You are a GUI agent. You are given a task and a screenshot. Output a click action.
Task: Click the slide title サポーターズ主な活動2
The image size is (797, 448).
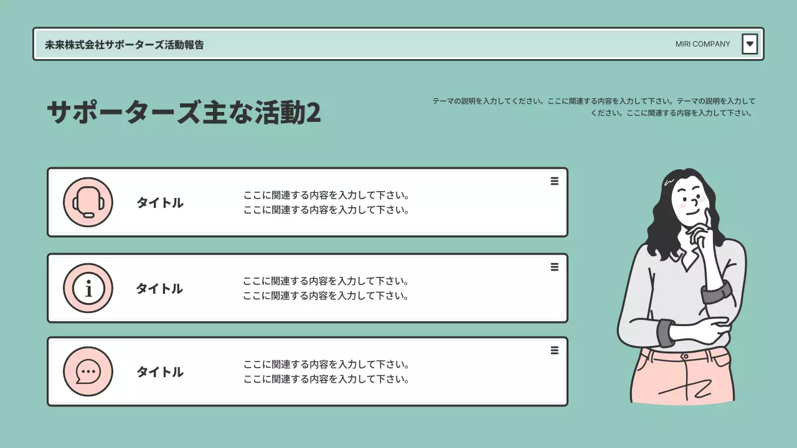click(x=184, y=114)
